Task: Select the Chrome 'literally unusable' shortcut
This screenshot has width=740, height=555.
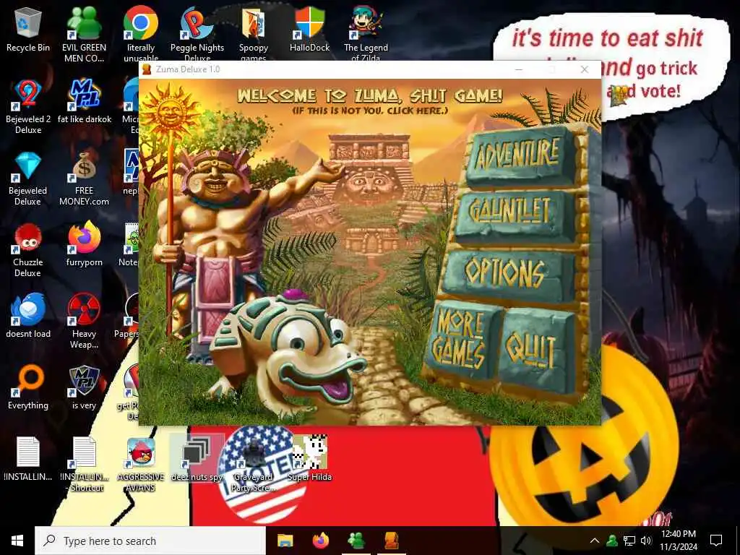Action: point(141,34)
